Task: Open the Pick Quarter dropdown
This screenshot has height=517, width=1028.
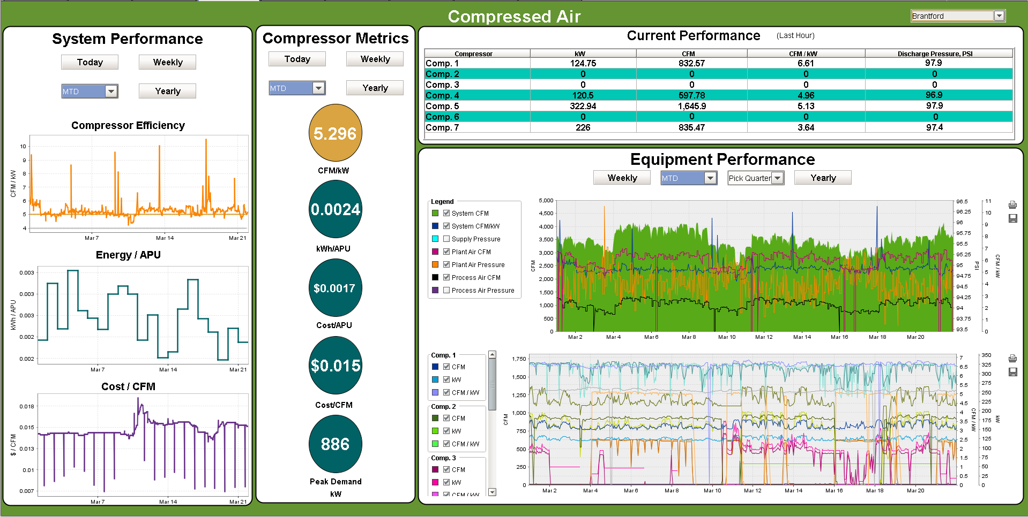Action: pyautogui.click(x=778, y=178)
